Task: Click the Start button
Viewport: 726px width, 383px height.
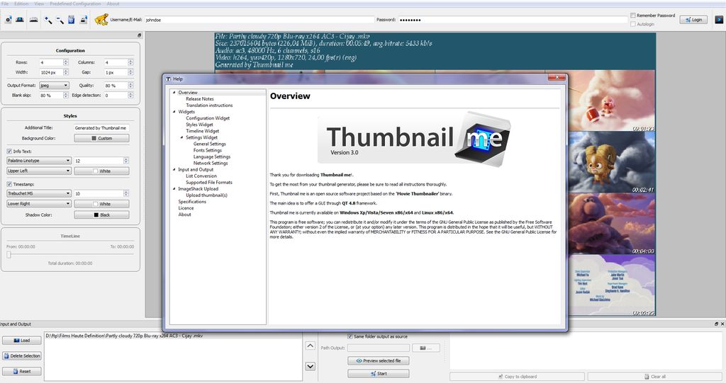Action: coord(379,373)
